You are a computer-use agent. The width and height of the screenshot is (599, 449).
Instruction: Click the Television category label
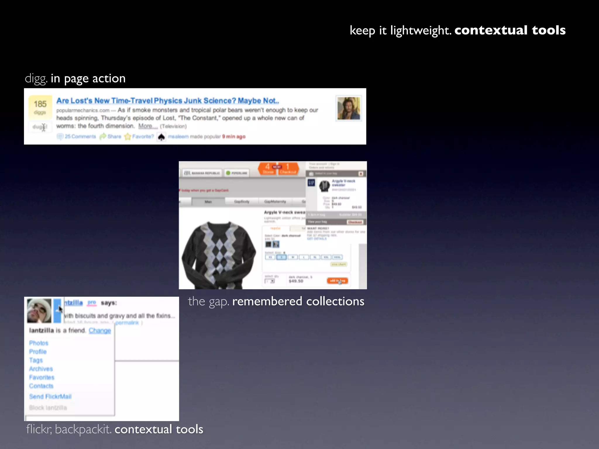pos(173,126)
